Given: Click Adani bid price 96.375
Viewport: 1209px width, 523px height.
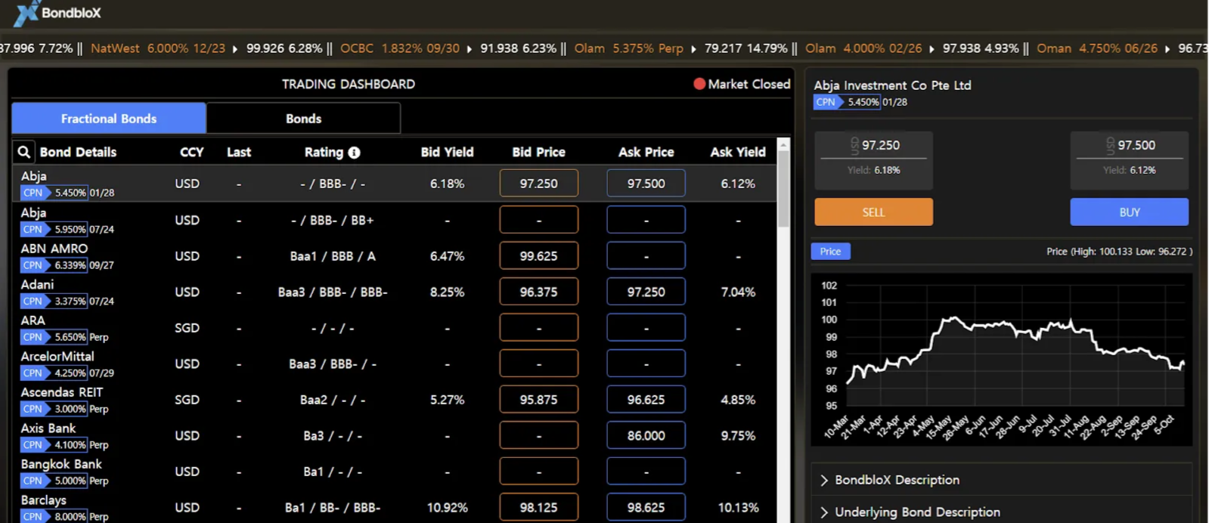Looking at the screenshot, I should pos(538,292).
